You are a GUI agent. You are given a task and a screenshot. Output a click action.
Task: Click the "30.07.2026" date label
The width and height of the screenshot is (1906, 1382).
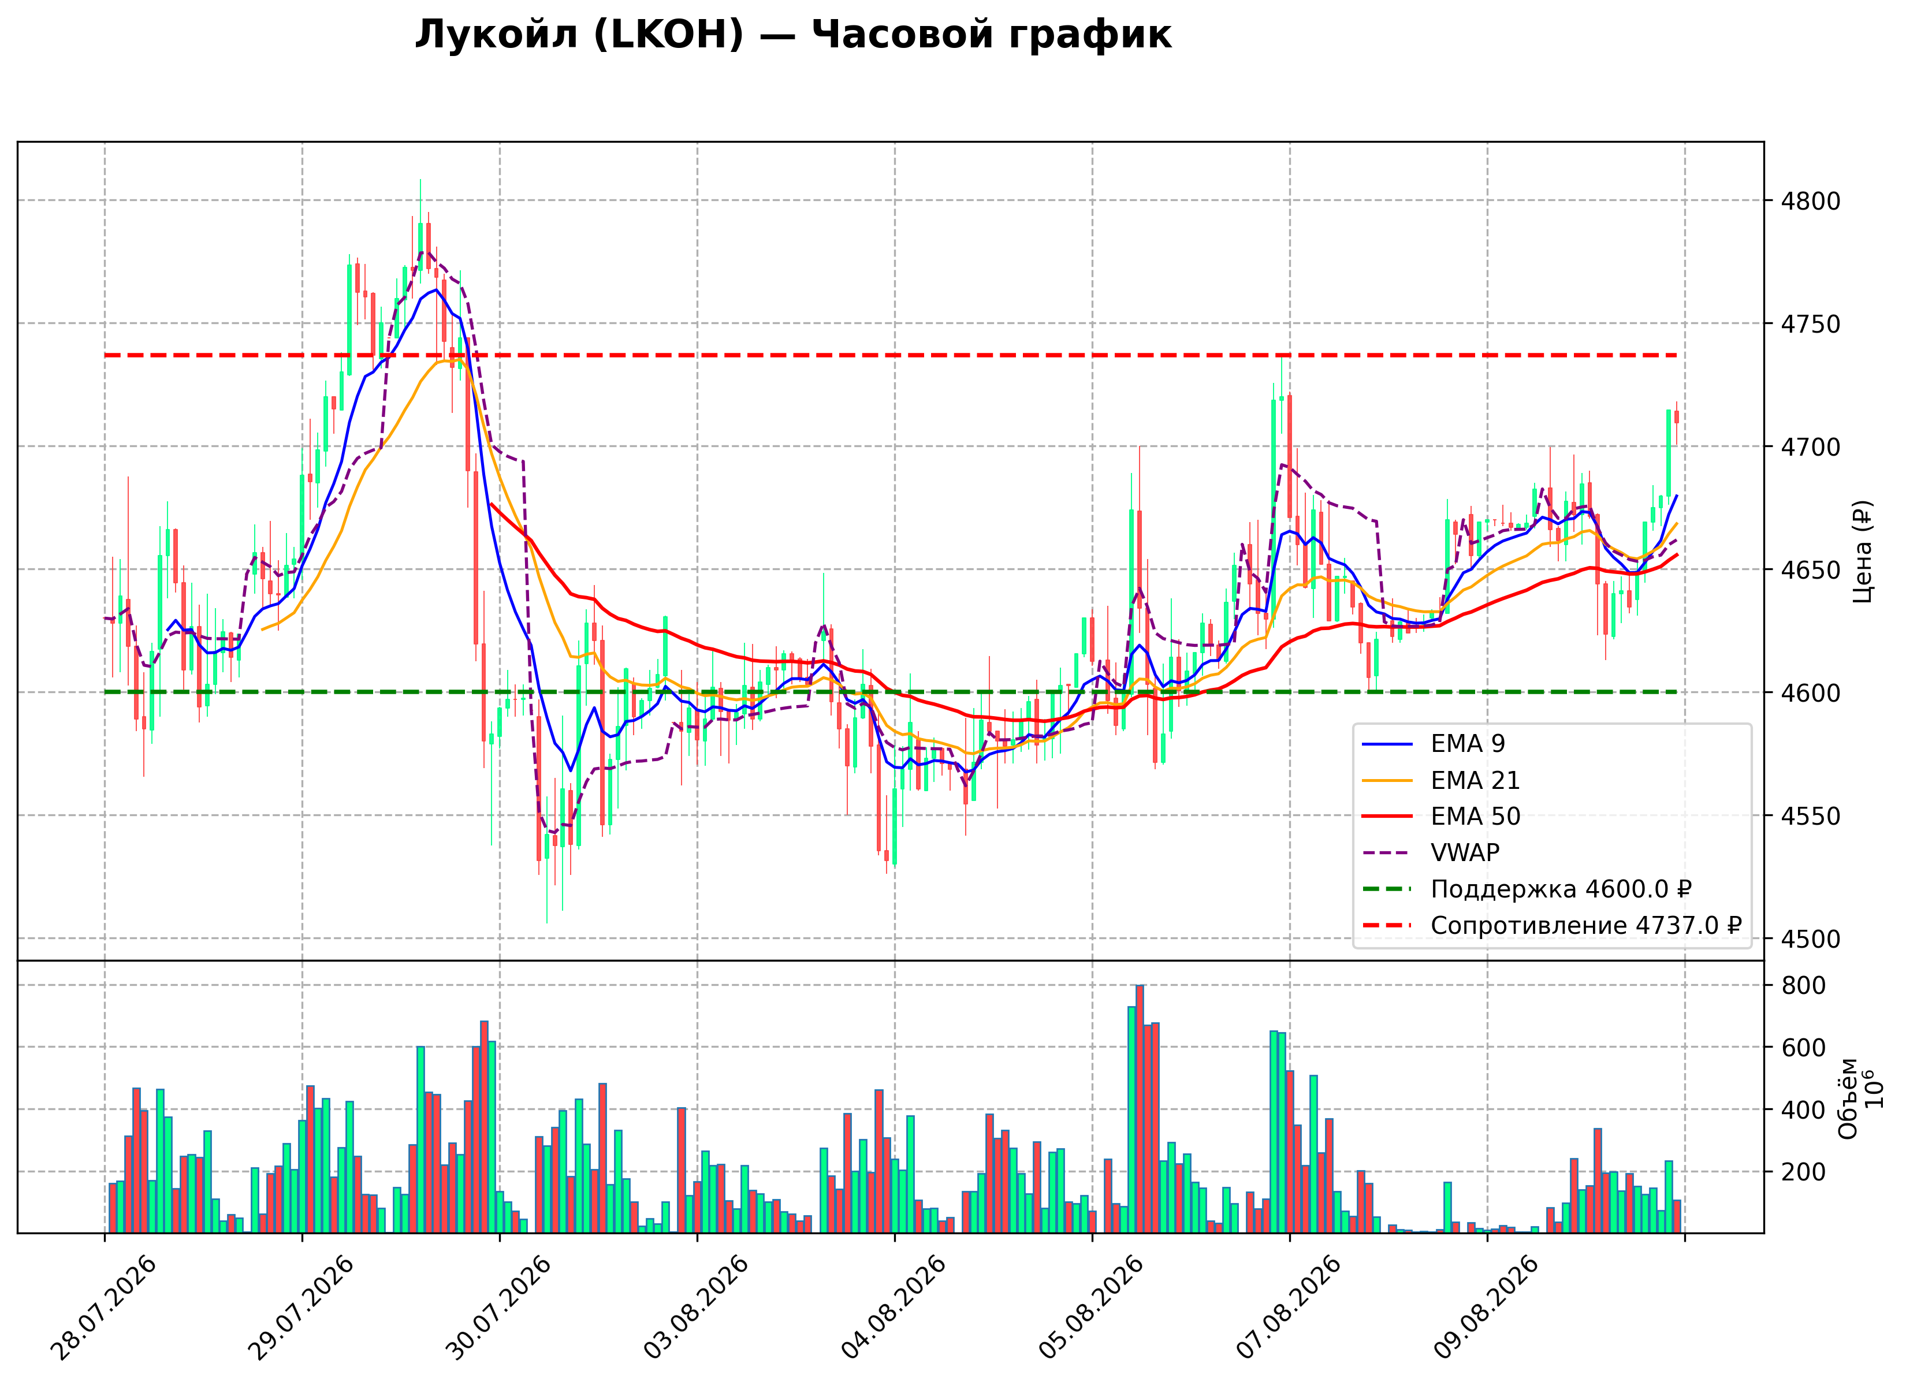tap(499, 1308)
